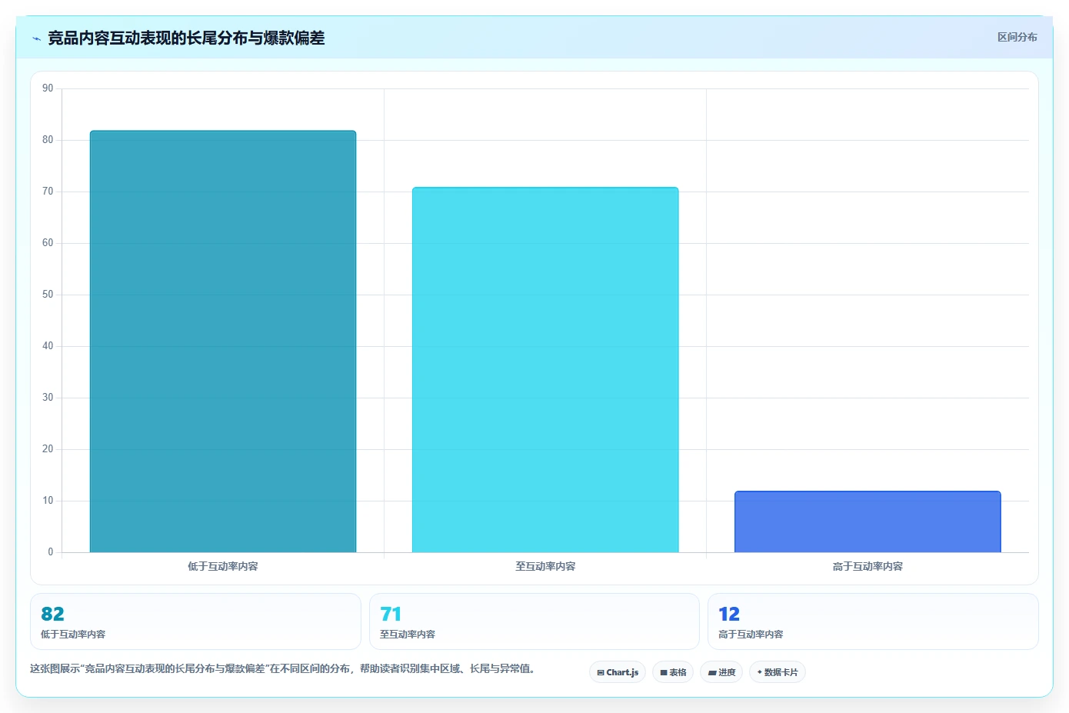Click the 至互动率内容 cyan bar
Viewport: 1069px width, 713px height.
click(545, 370)
